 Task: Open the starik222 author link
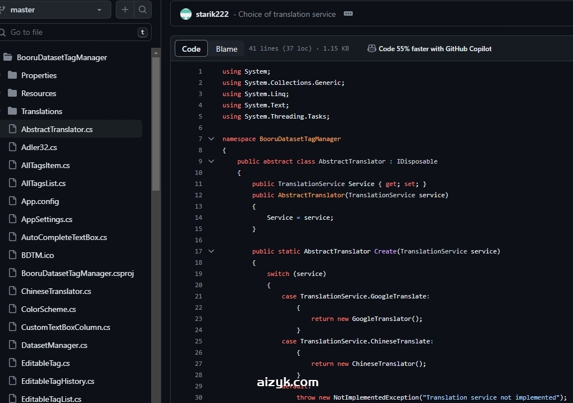click(x=212, y=14)
